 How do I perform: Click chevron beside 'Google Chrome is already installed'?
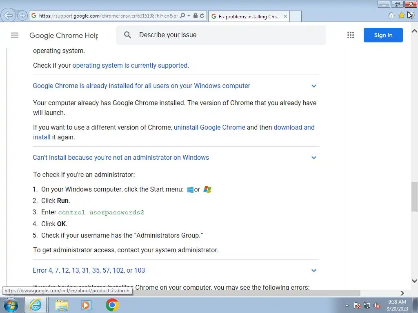point(314,86)
